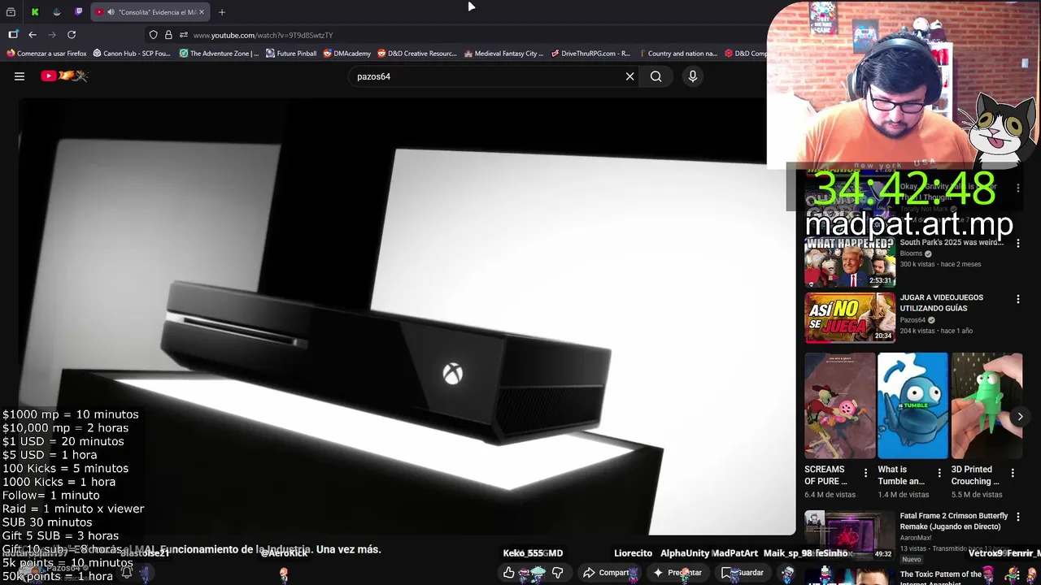Image resolution: width=1041 pixels, height=585 pixels.
Task: Open options for SCREAMS OF PURE short
Action: click(865, 473)
